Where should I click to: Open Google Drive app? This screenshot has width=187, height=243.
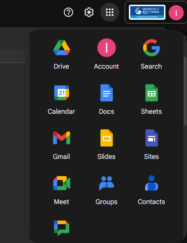pyautogui.click(x=61, y=54)
